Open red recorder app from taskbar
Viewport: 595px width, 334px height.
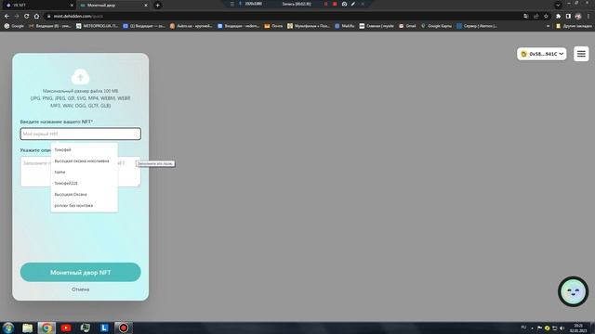pyautogui.click(x=124, y=328)
